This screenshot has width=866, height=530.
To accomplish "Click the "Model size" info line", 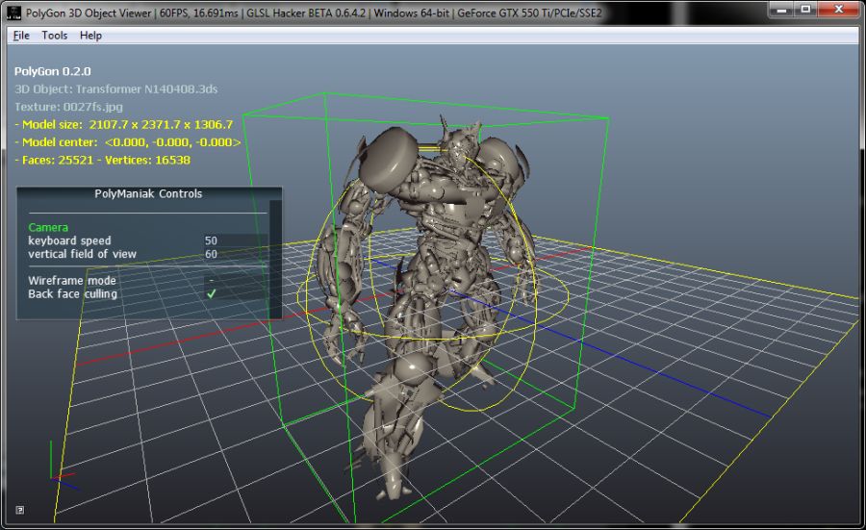I will point(124,124).
